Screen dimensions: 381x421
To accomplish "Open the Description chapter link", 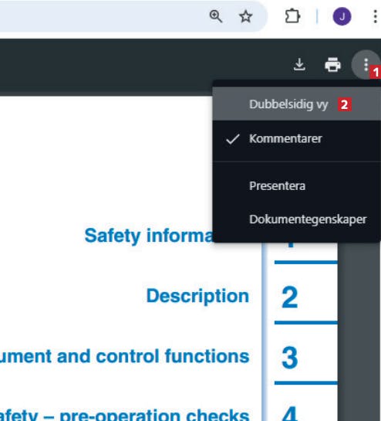I will click(198, 296).
